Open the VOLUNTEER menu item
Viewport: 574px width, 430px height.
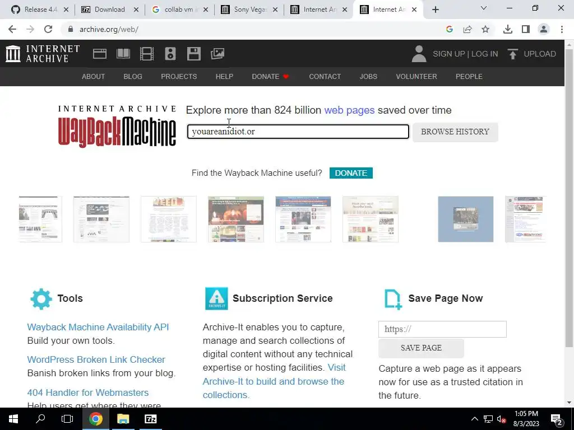[x=416, y=76]
